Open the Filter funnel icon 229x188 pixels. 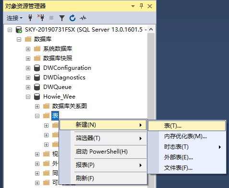pyautogui.click(x=62, y=18)
